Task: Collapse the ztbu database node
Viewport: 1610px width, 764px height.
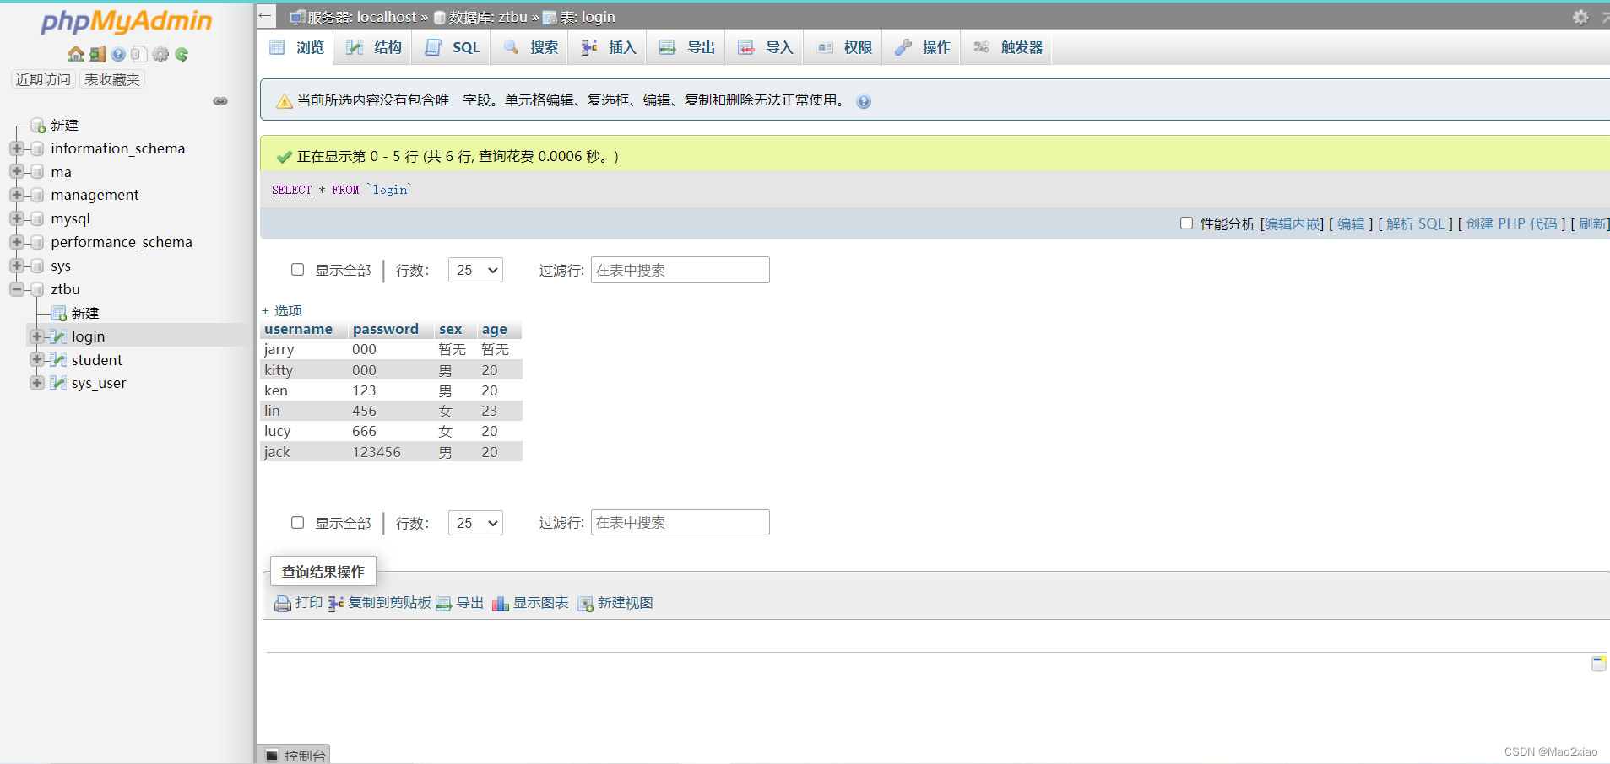Action: tap(16, 289)
